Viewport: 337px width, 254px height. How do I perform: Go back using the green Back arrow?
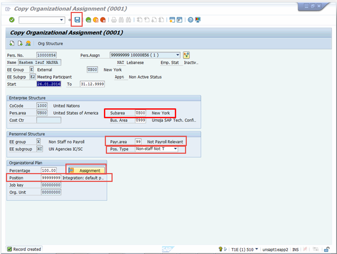(88, 20)
